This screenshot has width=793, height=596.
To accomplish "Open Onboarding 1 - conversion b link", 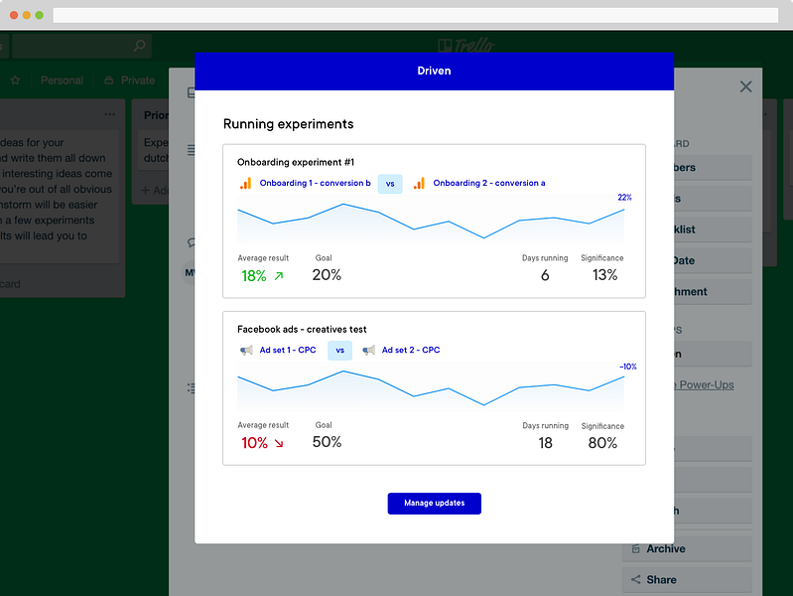I will [x=315, y=183].
